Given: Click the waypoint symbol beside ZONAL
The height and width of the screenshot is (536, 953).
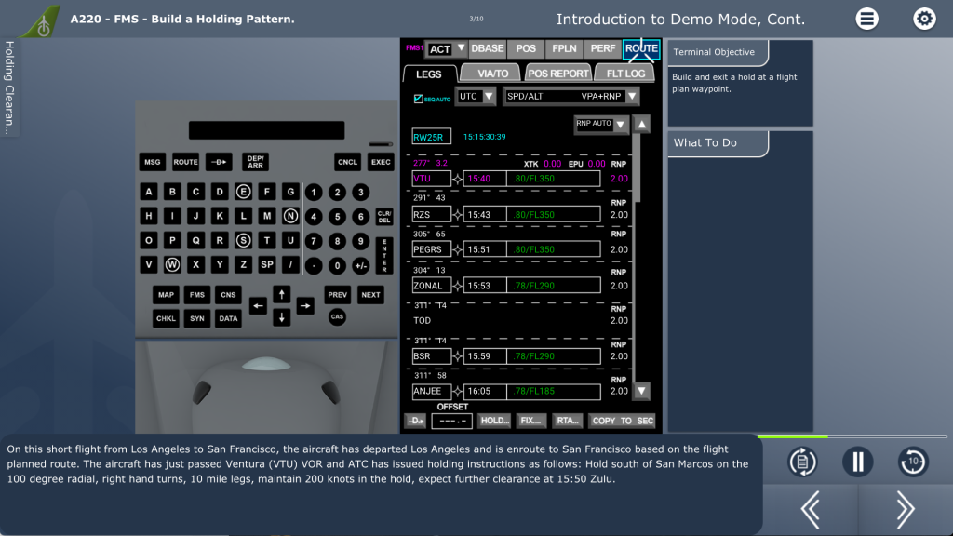Looking at the screenshot, I should pyautogui.click(x=458, y=286).
